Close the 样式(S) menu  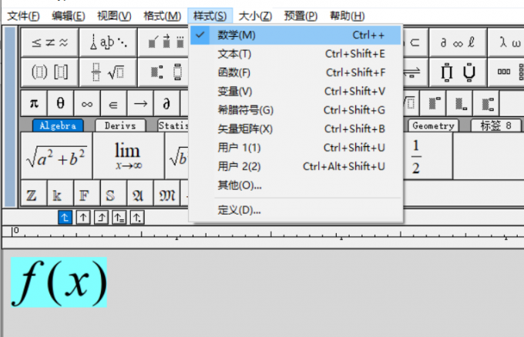[x=210, y=16]
